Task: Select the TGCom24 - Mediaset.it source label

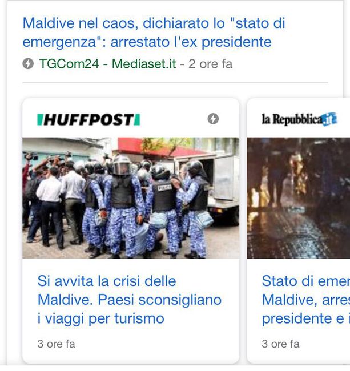Action: [x=107, y=64]
